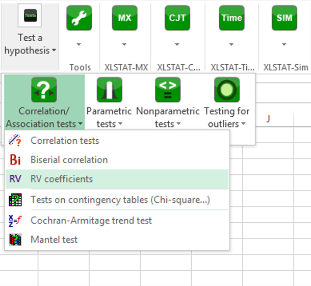Image resolution: width=311 pixels, height=286 pixels.
Task: Click the Correlation/Association tests question-mark icon
Action: tap(44, 90)
